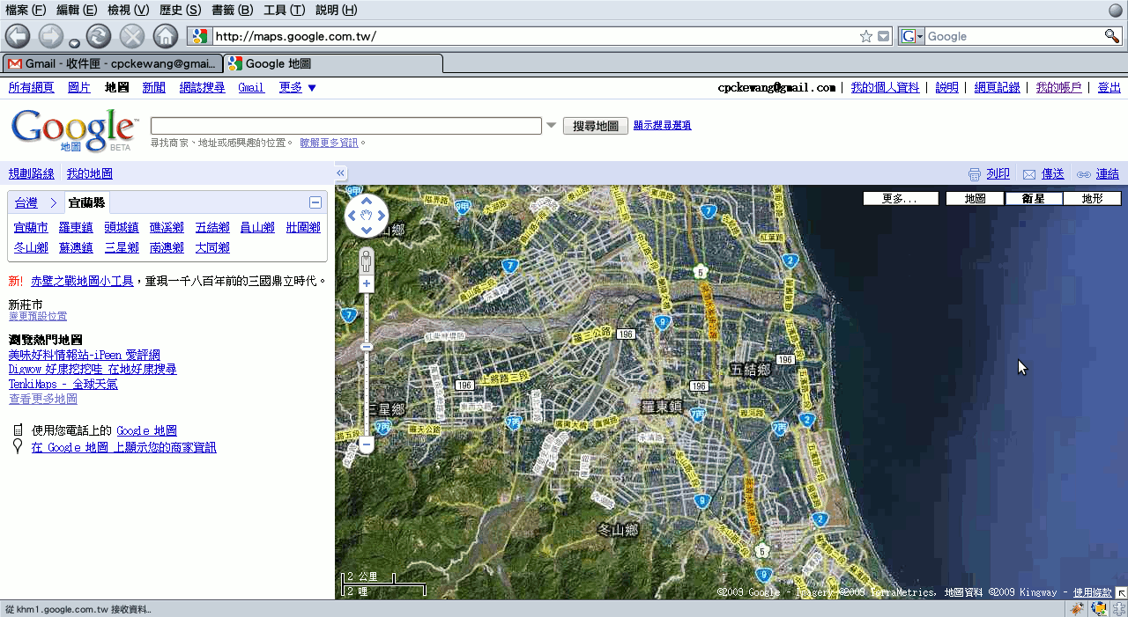1128x617 pixels.
Task: Collapse the 宜蘭縣 region panel minus icon
Action: tap(315, 202)
